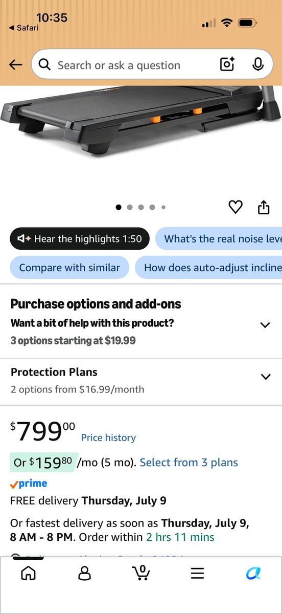This screenshot has width=282, height=614.
Task: Tap the back arrow icon
Action: (16, 65)
